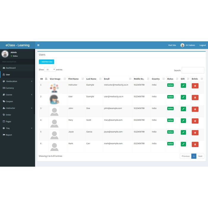
Task: Click the Search input field
Action: [193, 70]
